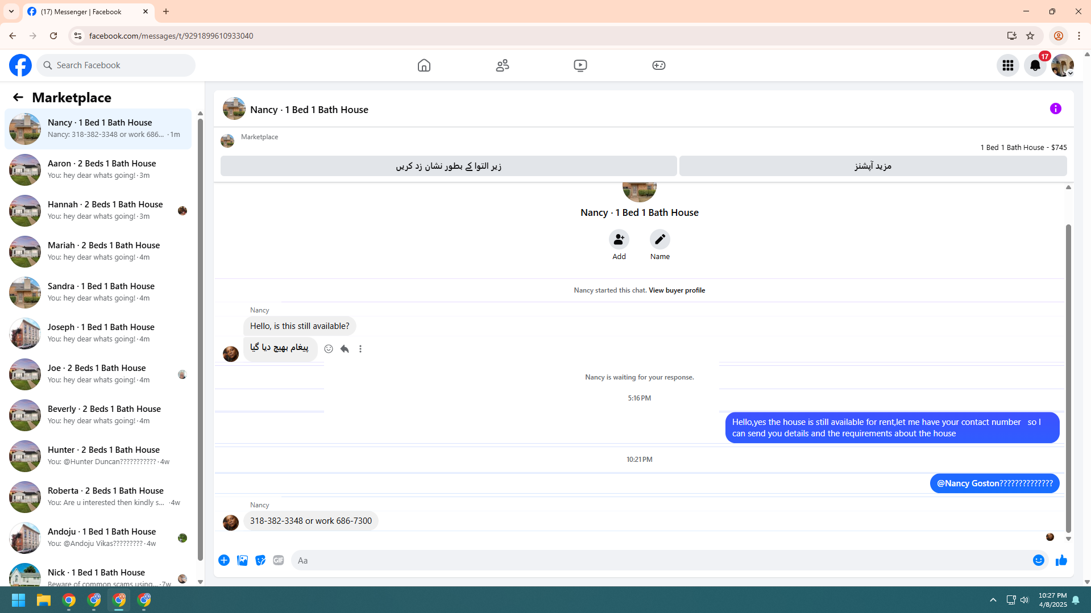Click Nancy's avatar beside phone number message
Image resolution: width=1091 pixels, height=613 pixels.
pos(231,522)
